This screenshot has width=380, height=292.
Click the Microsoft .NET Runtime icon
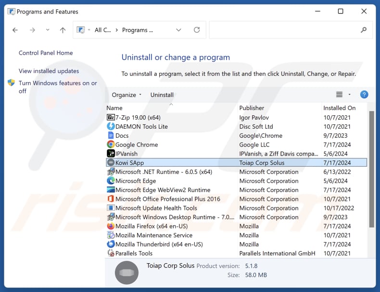point(111,172)
